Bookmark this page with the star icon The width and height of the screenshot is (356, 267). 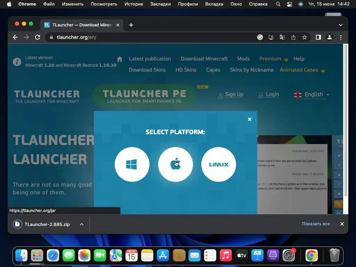[x=305, y=37]
